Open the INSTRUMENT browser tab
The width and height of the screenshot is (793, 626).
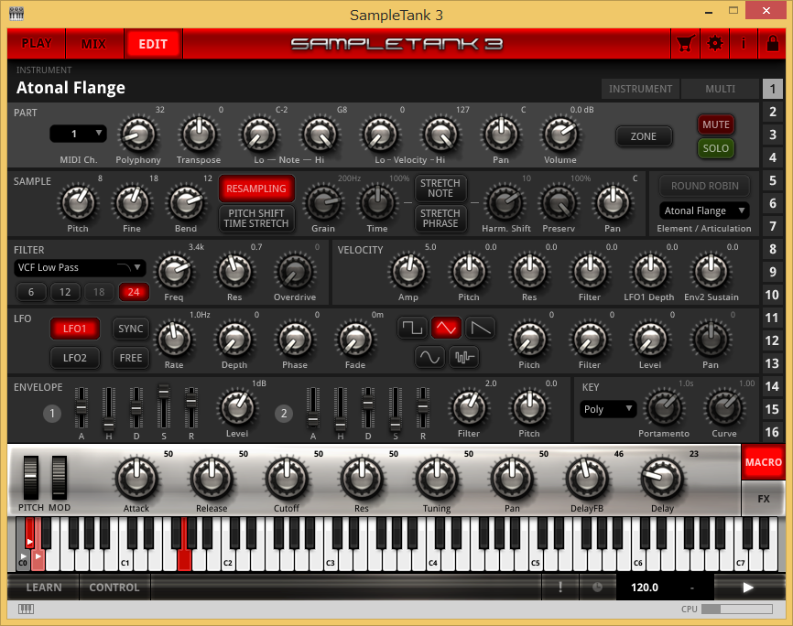pyautogui.click(x=640, y=89)
